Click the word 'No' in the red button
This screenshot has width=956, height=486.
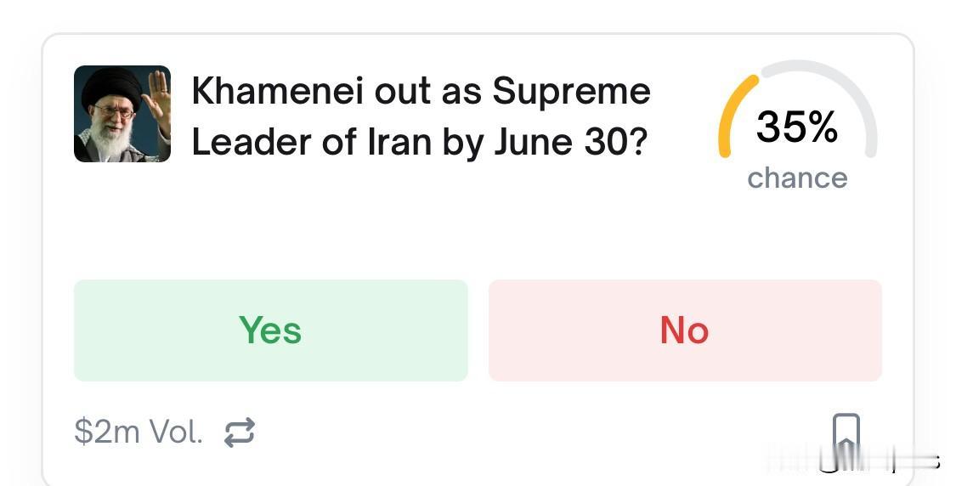(x=685, y=330)
